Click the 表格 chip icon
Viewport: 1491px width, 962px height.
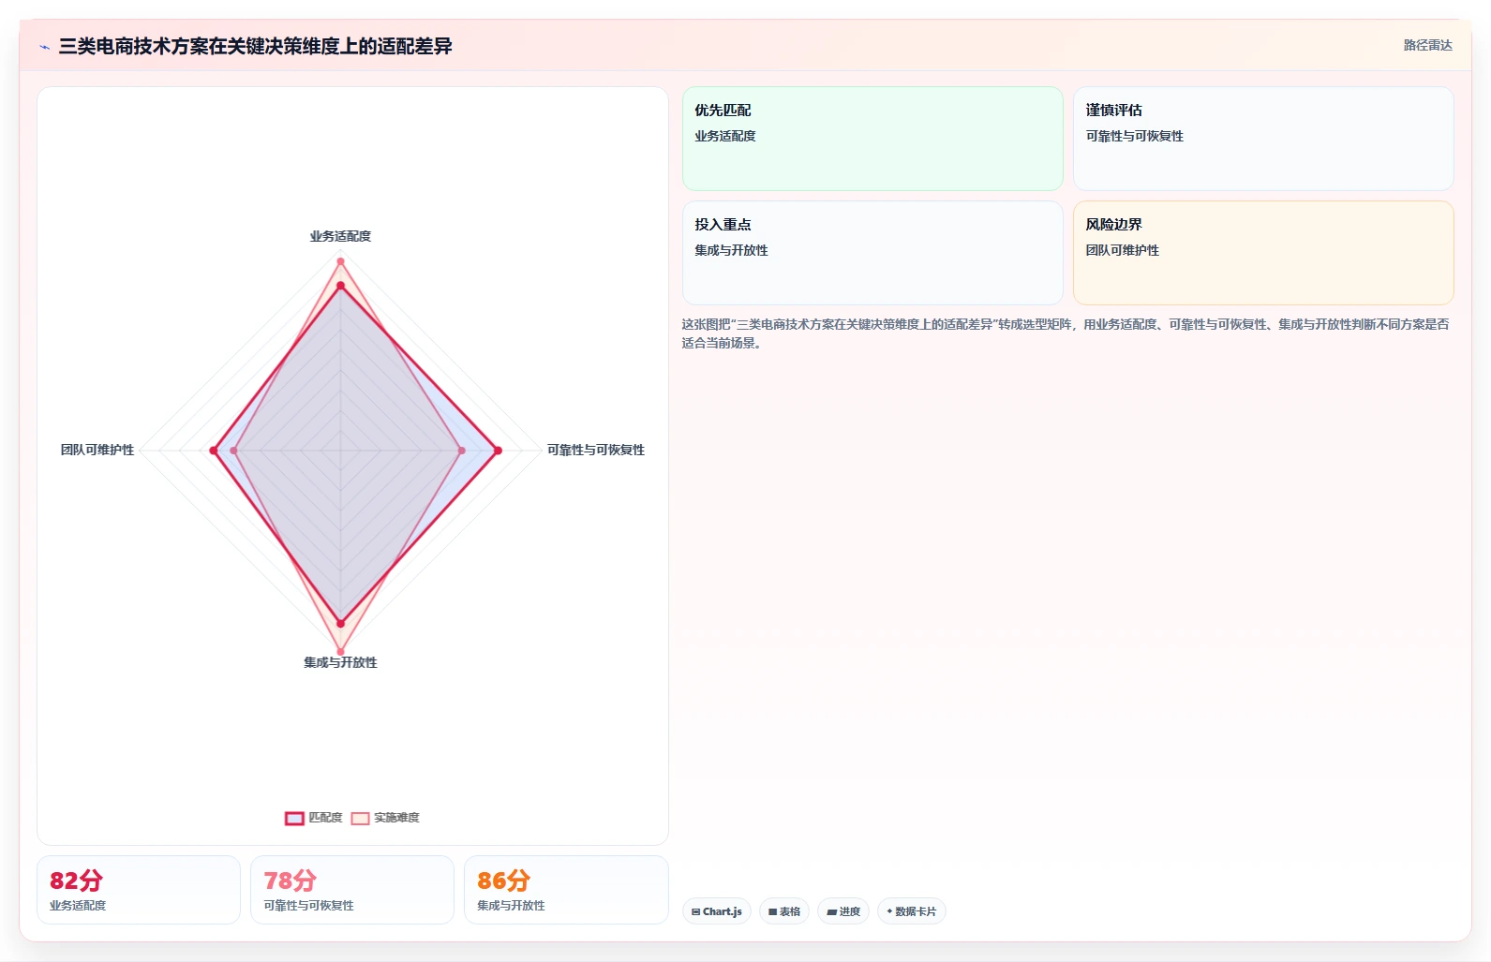tap(773, 911)
